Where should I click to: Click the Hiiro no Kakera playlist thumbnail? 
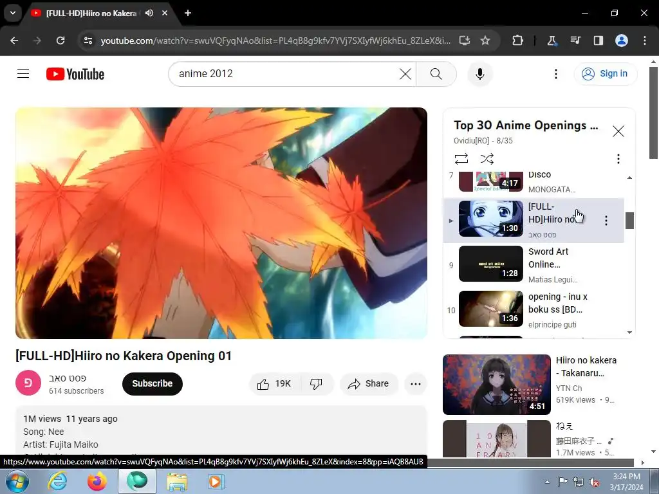click(x=491, y=219)
